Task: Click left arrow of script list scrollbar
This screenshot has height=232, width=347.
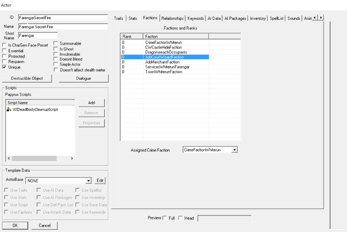Action: [9, 158]
